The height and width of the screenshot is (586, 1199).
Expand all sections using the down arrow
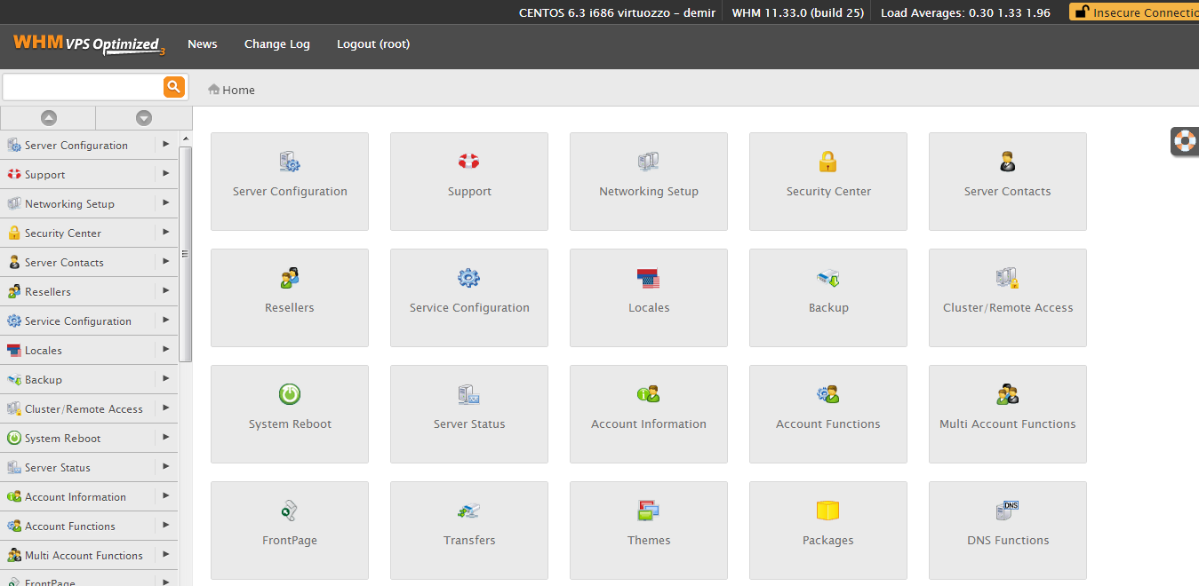tap(143, 117)
